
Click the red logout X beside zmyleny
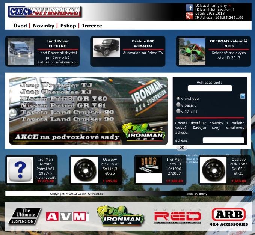click(x=229, y=6)
